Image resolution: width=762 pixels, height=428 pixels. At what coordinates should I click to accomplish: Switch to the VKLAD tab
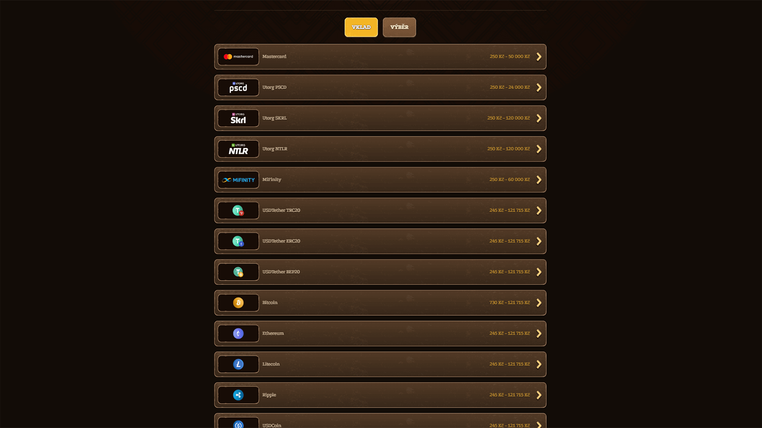point(361,27)
